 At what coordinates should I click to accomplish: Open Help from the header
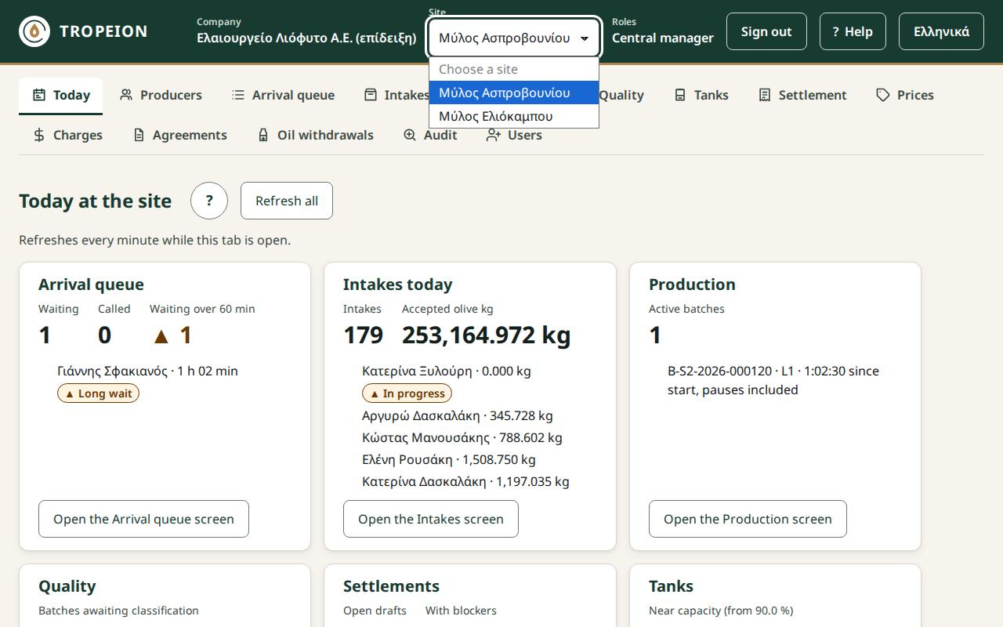point(853,31)
